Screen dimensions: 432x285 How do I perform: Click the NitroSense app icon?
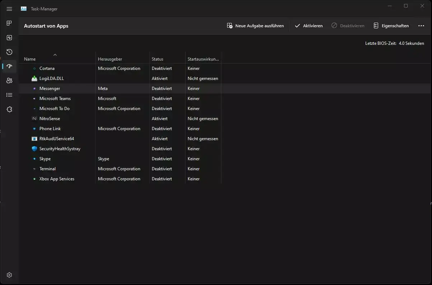pos(34,119)
